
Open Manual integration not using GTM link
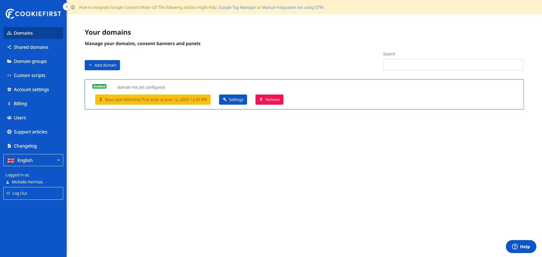coord(293,7)
